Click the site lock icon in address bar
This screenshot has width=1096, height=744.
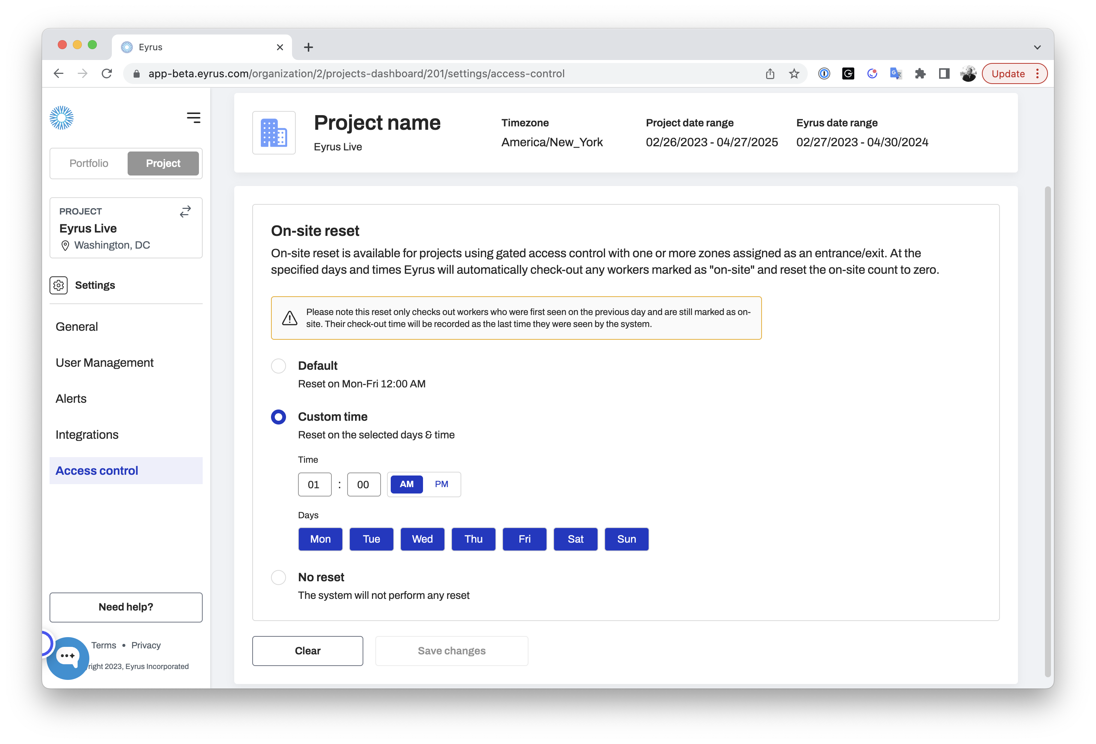[136, 73]
